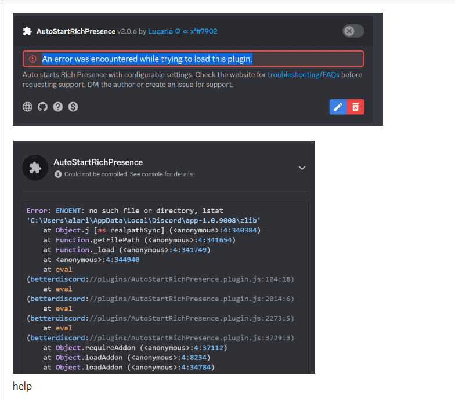Click the AutoStartRichPresence name in plugin card

76,31
